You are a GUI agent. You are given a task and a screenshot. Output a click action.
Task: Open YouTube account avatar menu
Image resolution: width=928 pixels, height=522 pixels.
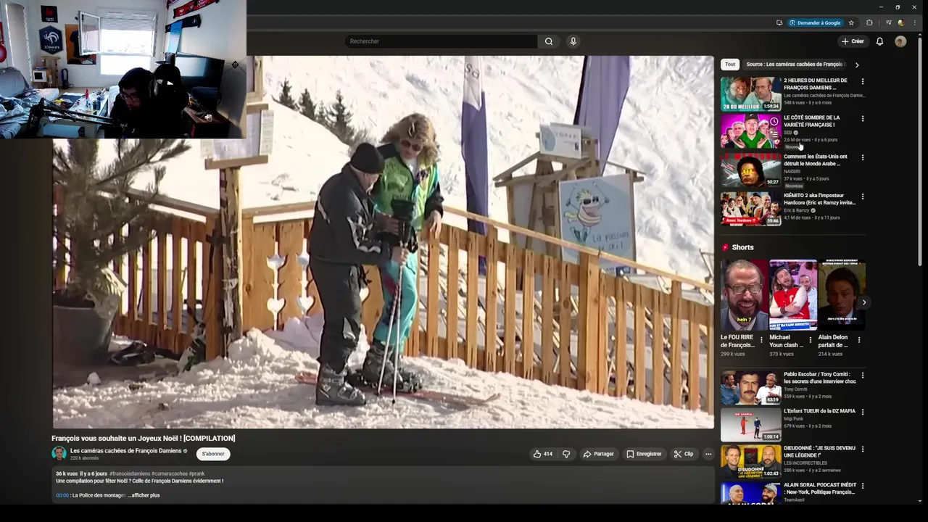coord(900,41)
